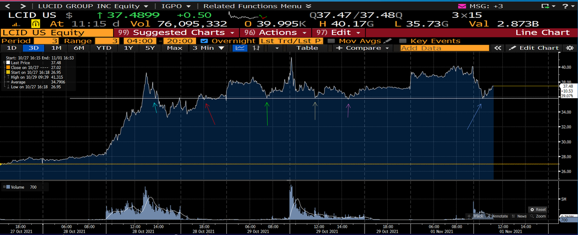Image resolution: width=578 pixels, height=235 pixels.
Task: Enable the Mov Avgs checkbox
Action: coord(331,41)
